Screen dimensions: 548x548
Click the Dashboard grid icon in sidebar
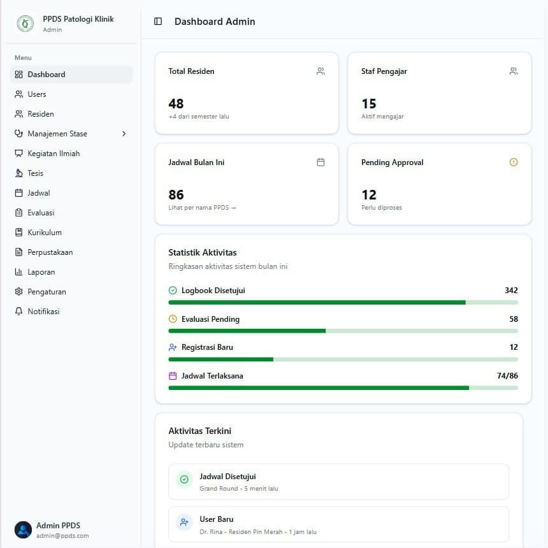tap(19, 75)
